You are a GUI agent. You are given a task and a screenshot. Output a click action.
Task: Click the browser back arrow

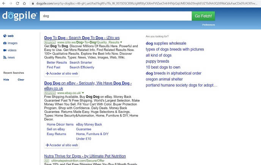(3, 3)
